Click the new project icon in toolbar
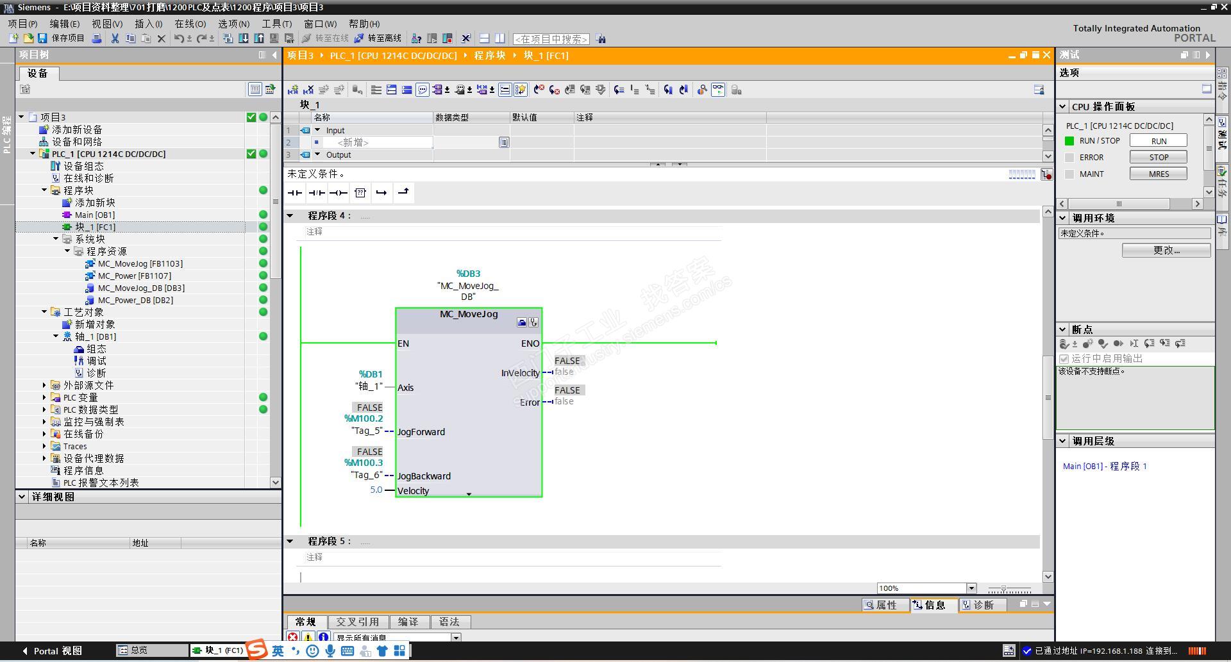This screenshot has width=1231, height=662. click(13, 38)
